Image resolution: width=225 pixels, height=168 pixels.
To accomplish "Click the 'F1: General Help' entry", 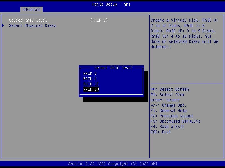I will coord(168,111).
